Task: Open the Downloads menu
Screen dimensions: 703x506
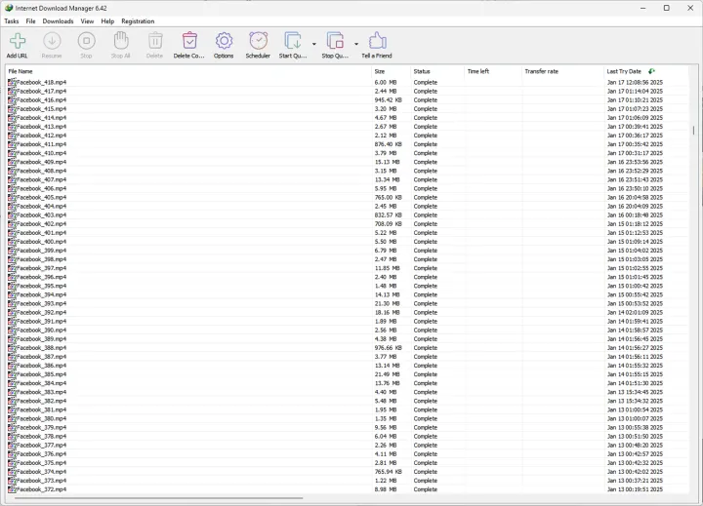Action: pos(58,20)
